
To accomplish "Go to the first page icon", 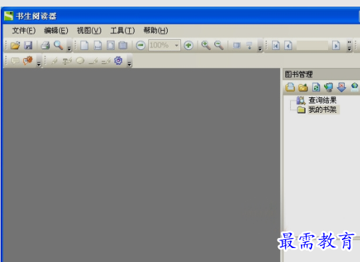I will [x=275, y=45].
